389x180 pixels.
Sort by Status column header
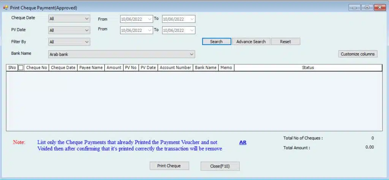[x=308, y=68]
